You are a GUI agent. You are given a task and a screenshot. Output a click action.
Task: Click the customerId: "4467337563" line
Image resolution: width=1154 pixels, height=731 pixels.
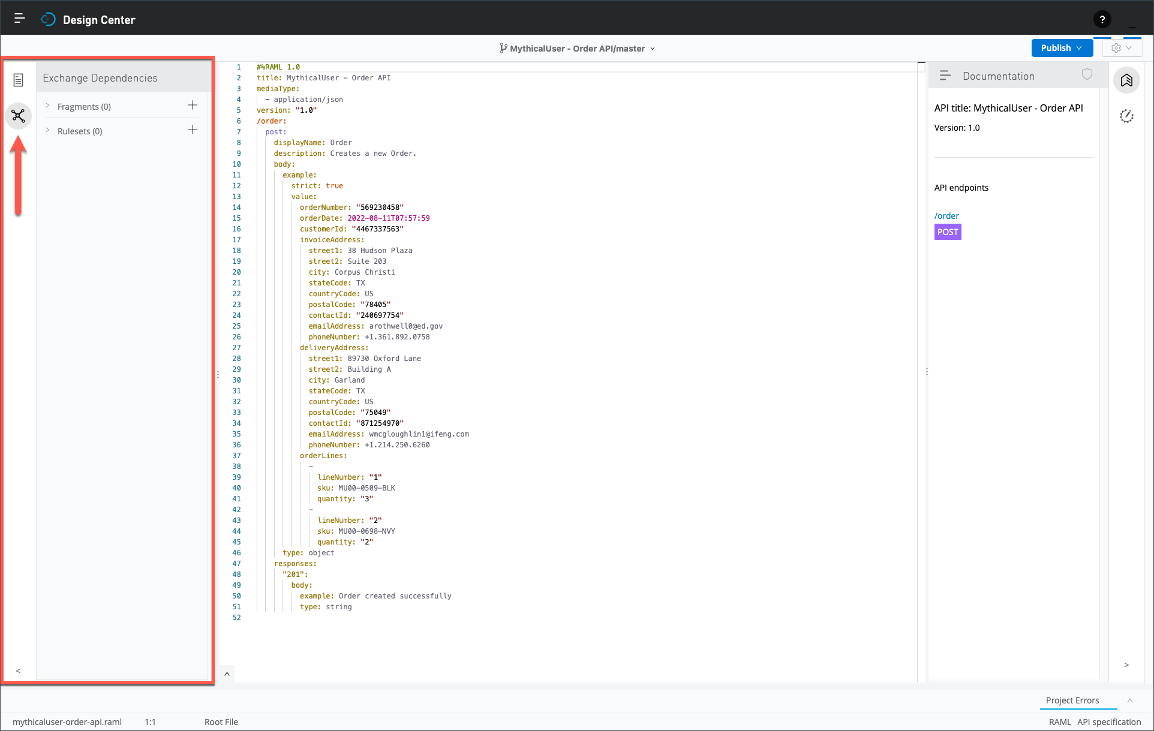click(x=352, y=229)
